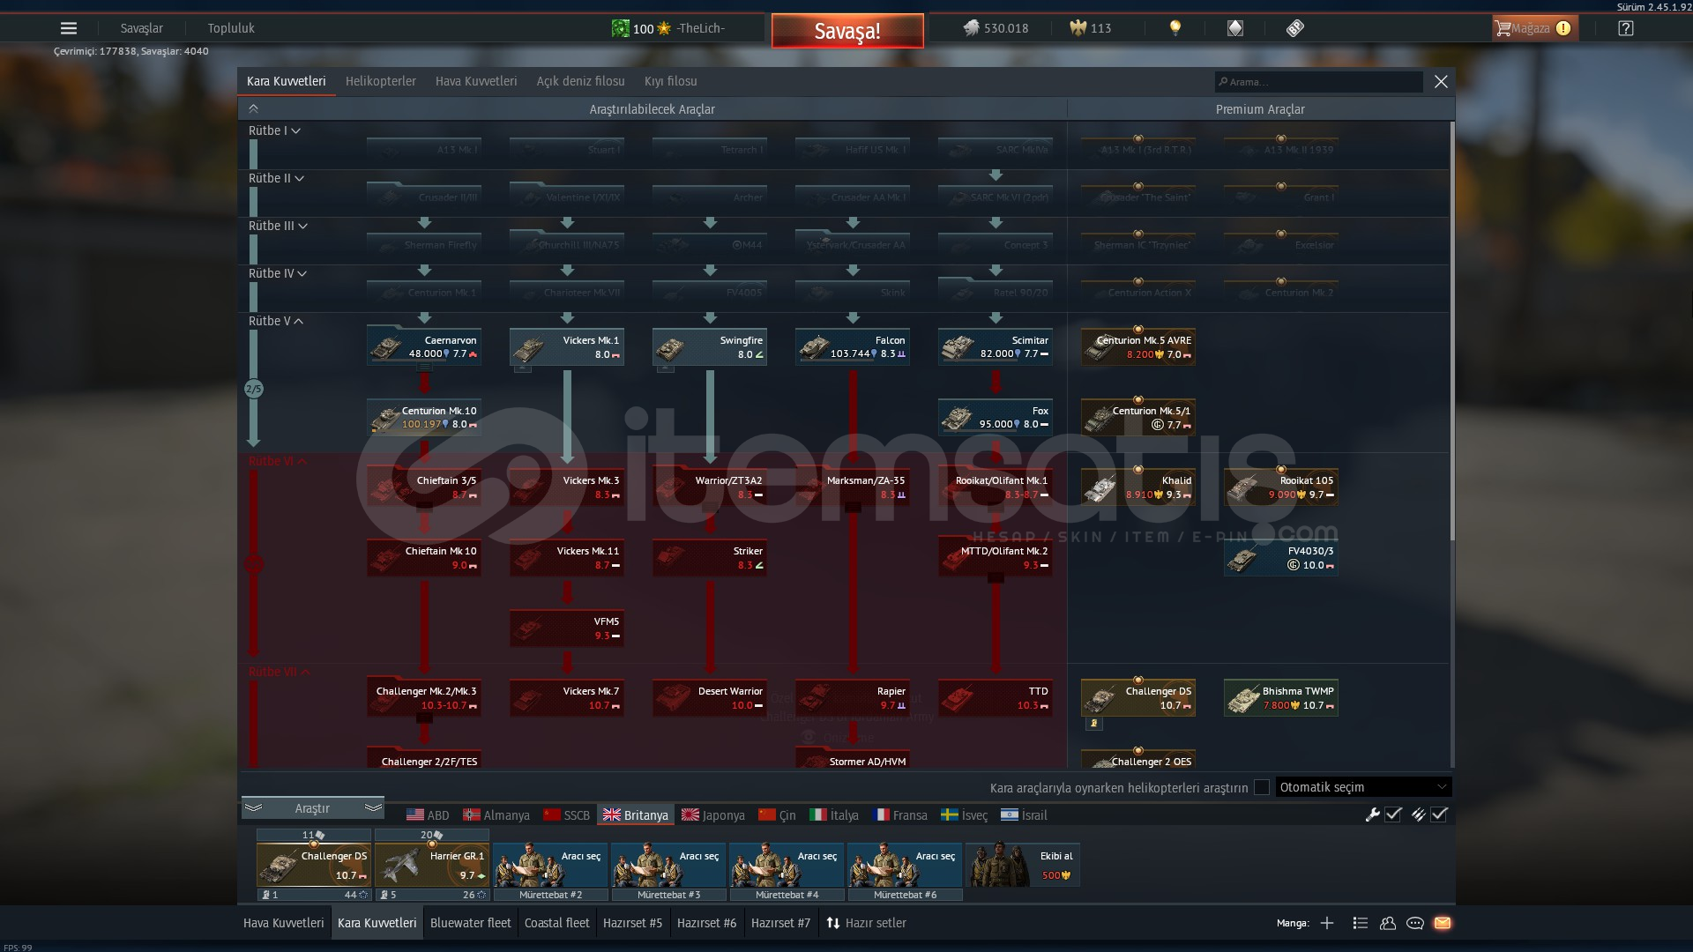The width and height of the screenshot is (1693, 952).
Task: Switch to Bluewater fleet preset
Action: pyautogui.click(x=471, y=923)
